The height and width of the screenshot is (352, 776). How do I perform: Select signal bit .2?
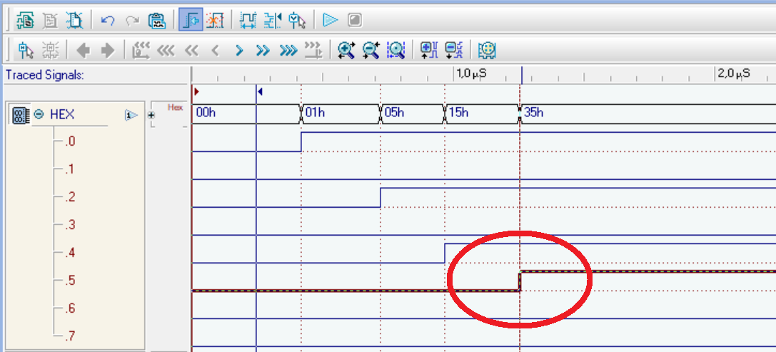point(70,197)
